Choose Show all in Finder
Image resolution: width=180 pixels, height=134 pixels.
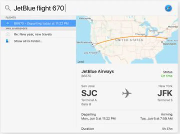pos(28,41)
